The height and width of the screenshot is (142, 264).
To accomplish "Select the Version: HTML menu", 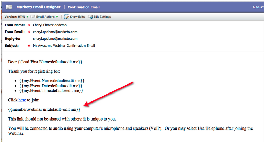I will pos(16,17).
